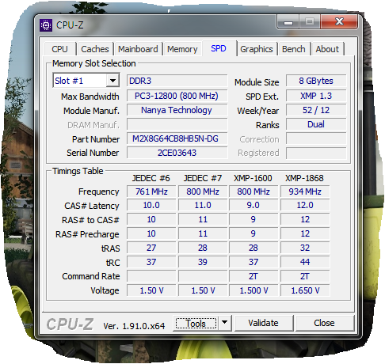Select the 761 MHz frequency cell
This screenshot has width=385, height=364.
click(x=151, y=191)
